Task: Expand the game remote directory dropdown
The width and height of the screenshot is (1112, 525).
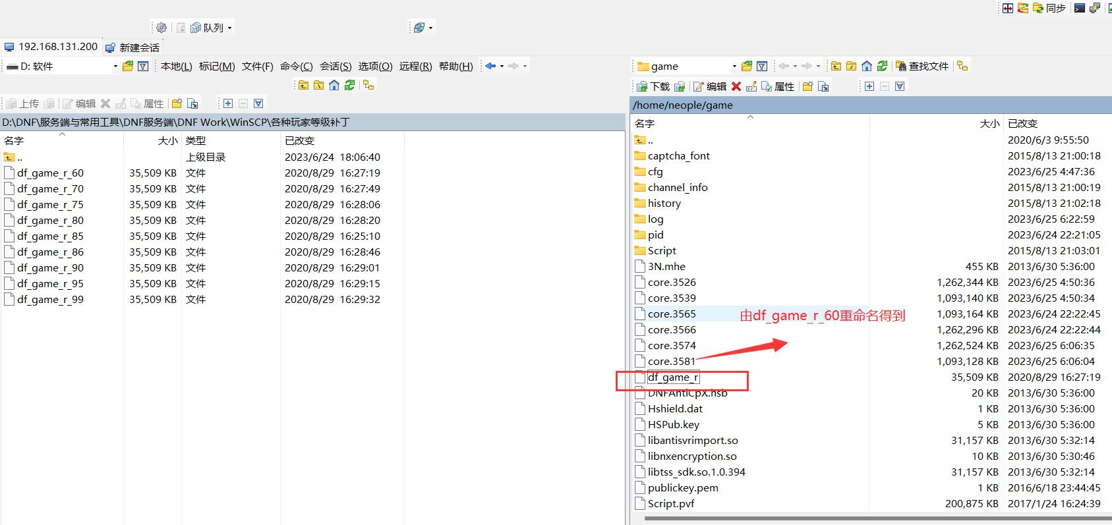Action: point(734,66)
